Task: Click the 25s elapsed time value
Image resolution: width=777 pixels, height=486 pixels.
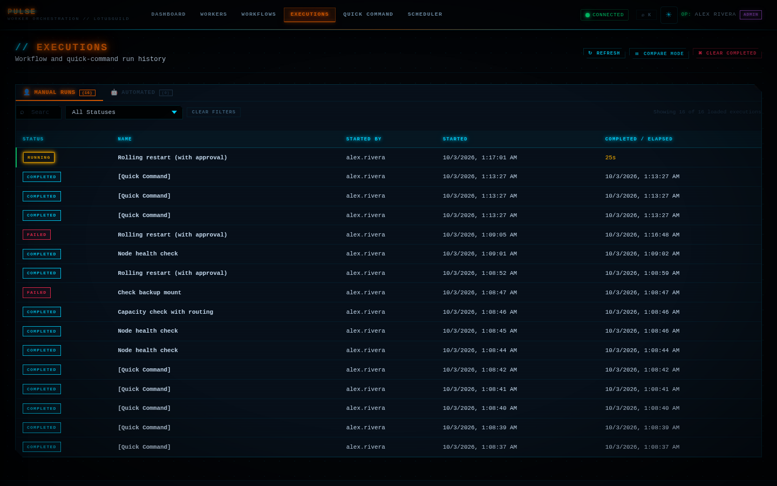Action: pos(610,158)
